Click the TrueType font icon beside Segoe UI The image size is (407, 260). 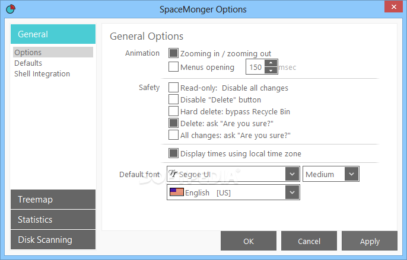pyautogui.click(x=173, y=174)
